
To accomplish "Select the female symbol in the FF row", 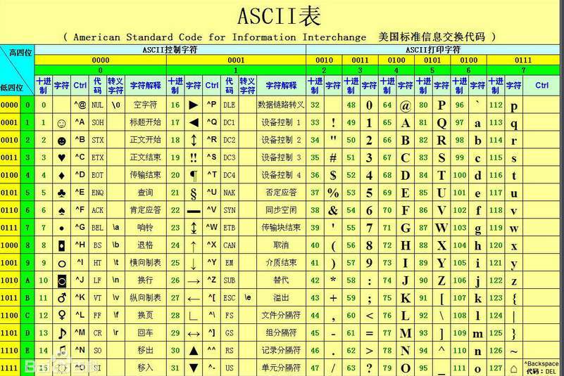I will click(62, 316).
